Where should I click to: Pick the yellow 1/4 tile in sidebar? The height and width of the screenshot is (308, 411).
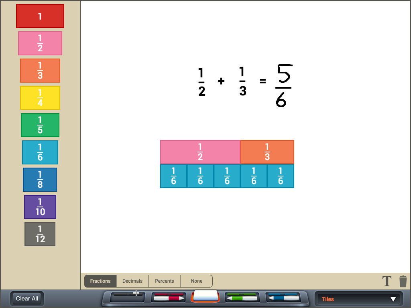40,98
